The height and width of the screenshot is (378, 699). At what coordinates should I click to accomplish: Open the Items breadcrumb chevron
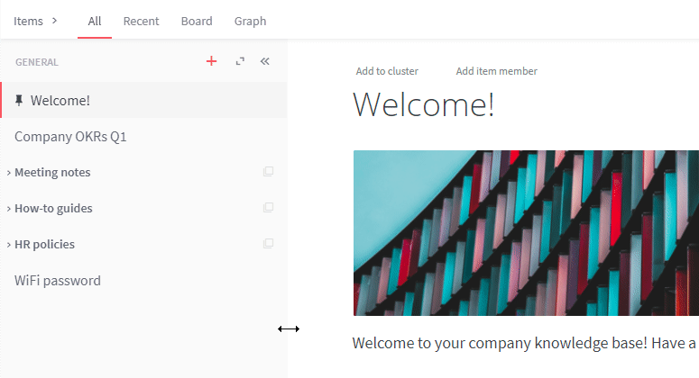click(54, 21)
